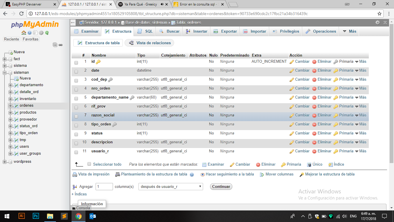Expand wordpress database node
The height and width of the screenshot is (222, 394).
5,162
